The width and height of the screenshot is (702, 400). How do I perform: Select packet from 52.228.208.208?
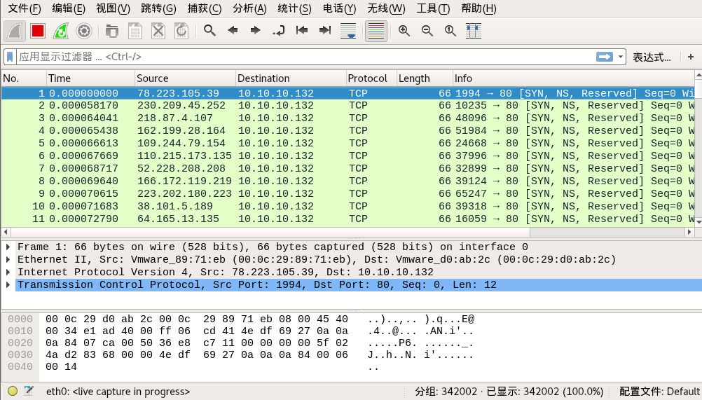pos(348,169)
